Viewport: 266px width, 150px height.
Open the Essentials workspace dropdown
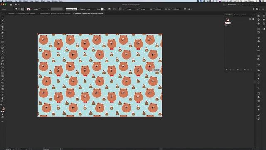tap(233, 5)
